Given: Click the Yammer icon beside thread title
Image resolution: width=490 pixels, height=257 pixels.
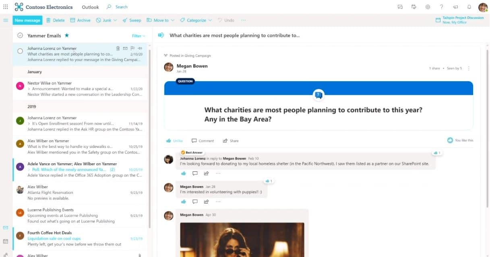Looking at the screenshot, I should click(161, 35).
